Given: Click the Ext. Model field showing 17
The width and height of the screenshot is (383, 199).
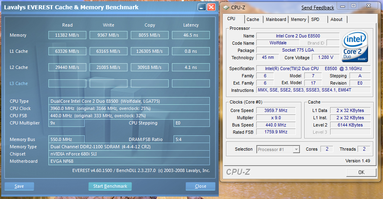Looking at the screenshot, I should coord(313,83).
